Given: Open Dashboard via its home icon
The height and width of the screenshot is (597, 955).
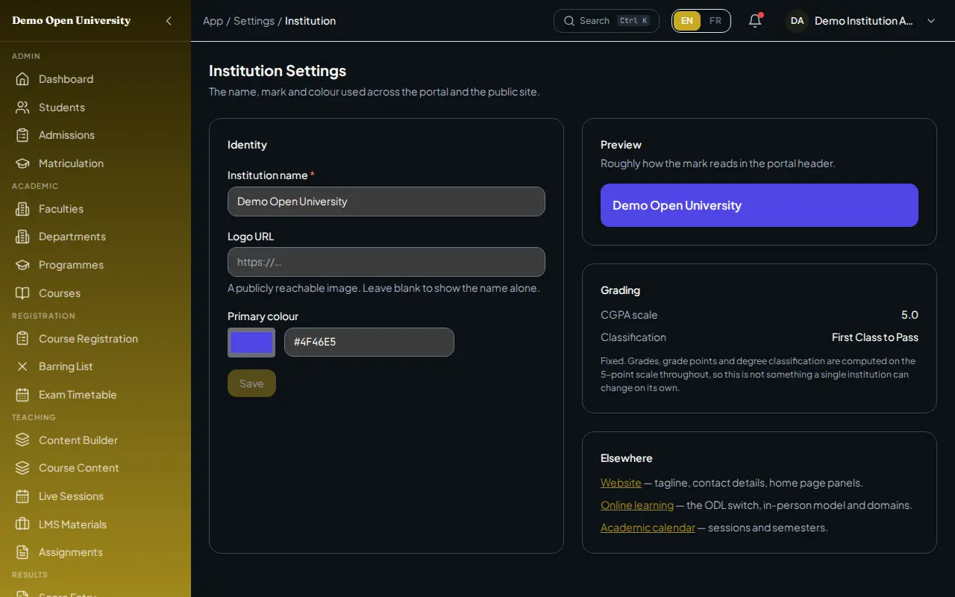Looking at the screenshot, I should 22,79.
